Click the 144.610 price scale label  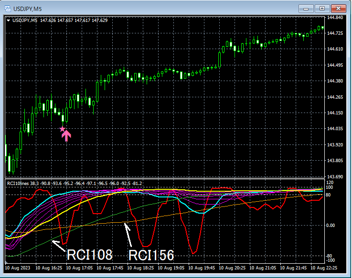pyautogui.click(x=335, y=49)
